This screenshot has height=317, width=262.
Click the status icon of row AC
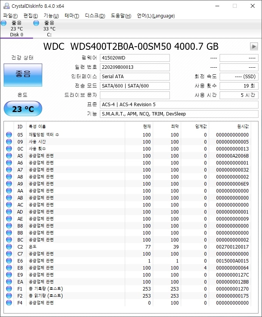9,205
